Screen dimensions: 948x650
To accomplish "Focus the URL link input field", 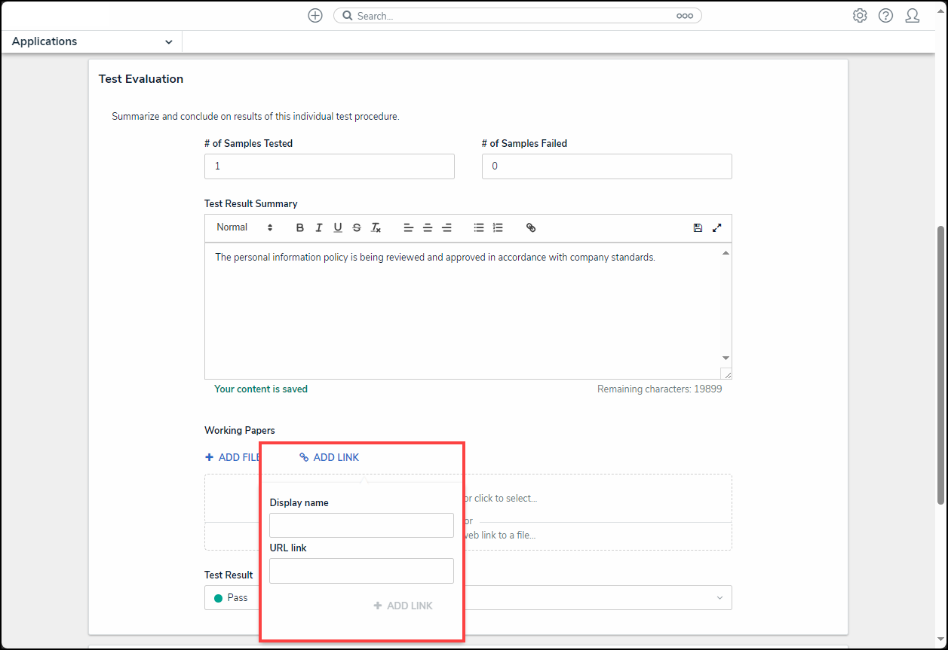I will click(361, 571).
